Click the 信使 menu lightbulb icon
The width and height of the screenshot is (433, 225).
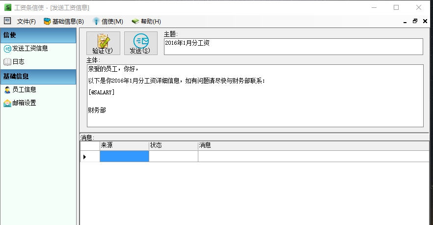coord(96,21)
